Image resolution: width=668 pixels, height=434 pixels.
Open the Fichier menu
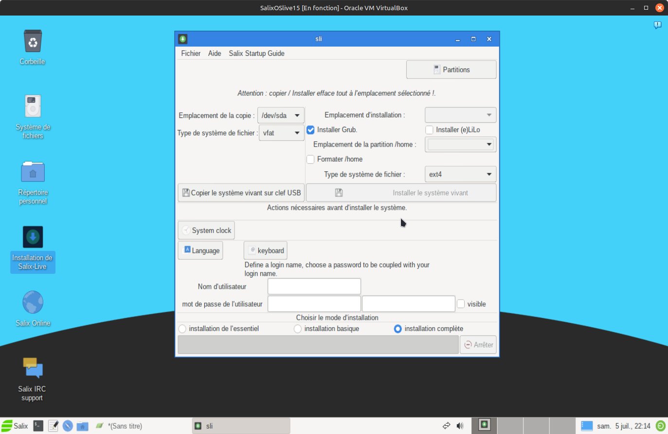tap(191, 53)
